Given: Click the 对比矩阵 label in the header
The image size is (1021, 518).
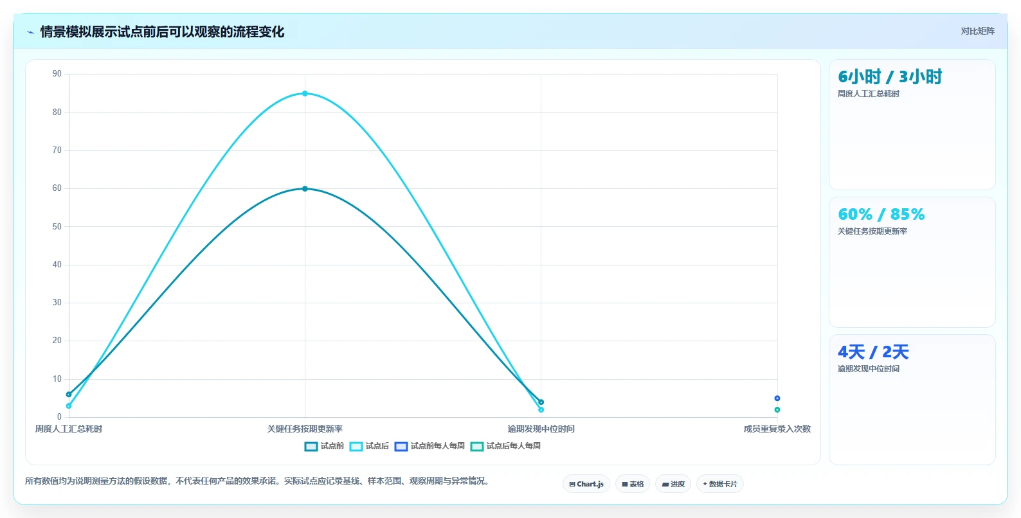Looking at the screenshot, I should point(977,31).
